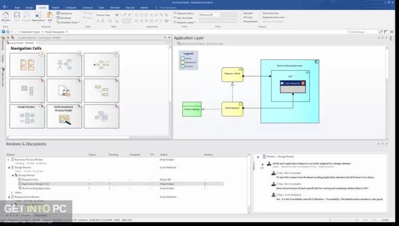Open the Roadmap tool
Viewport: 399px width, 226px height.
(63, 18)
